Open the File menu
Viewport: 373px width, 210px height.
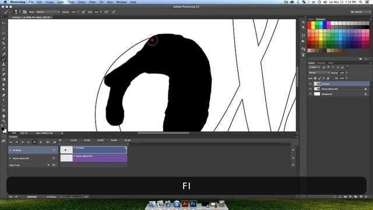31,2
